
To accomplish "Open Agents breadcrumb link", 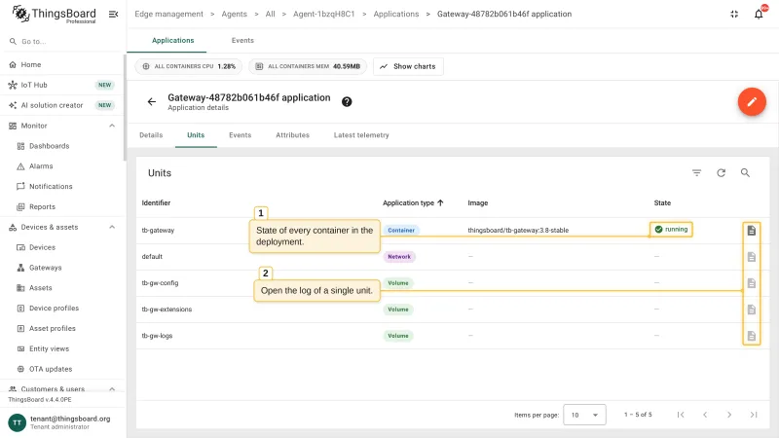I will 234,14.
